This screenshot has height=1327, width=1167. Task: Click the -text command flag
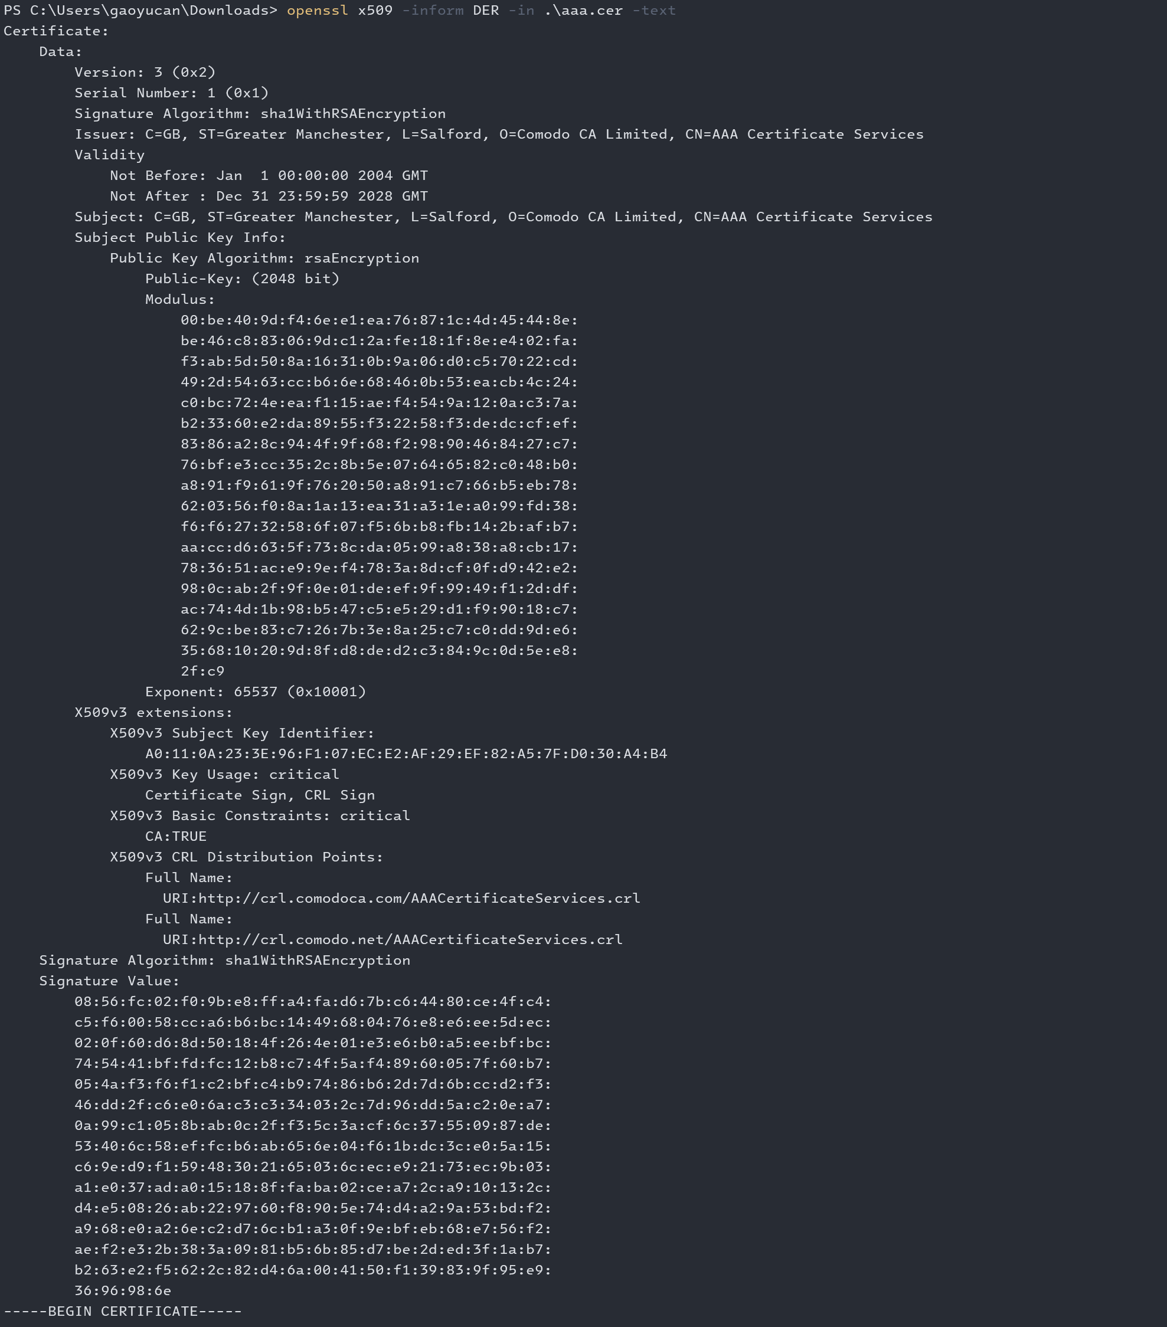tap(654, 11)
